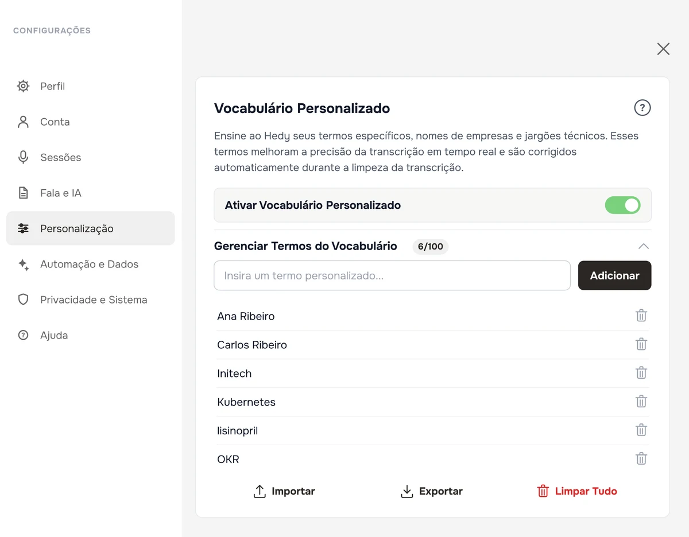Viewport: 689px width, 537px height.
Task: Click the Fala e IA document icon
Action: [x=23, y=193]
